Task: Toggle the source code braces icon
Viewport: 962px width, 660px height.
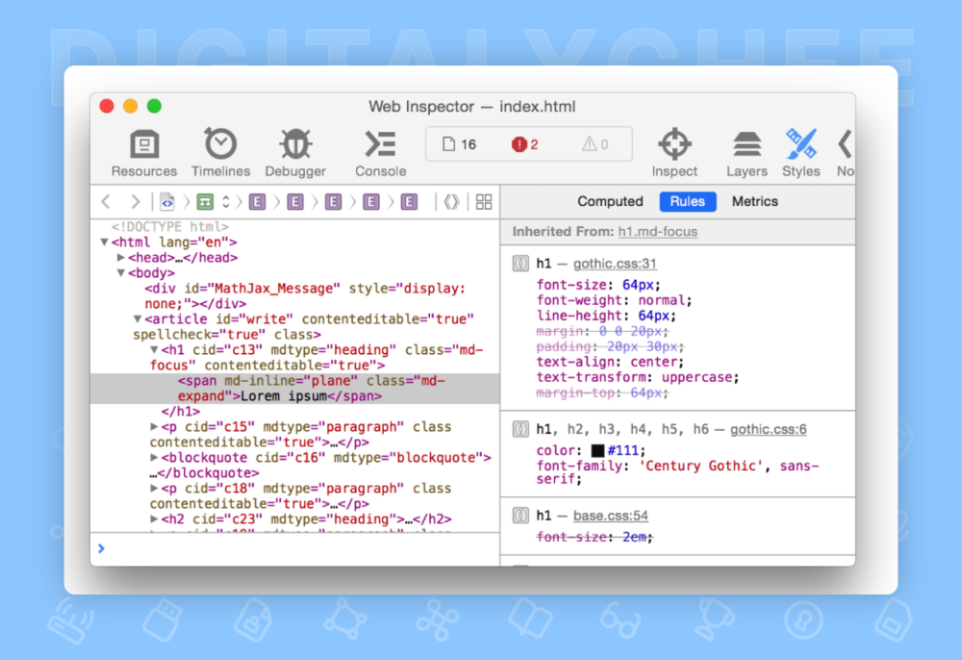Action: point(451,201)
